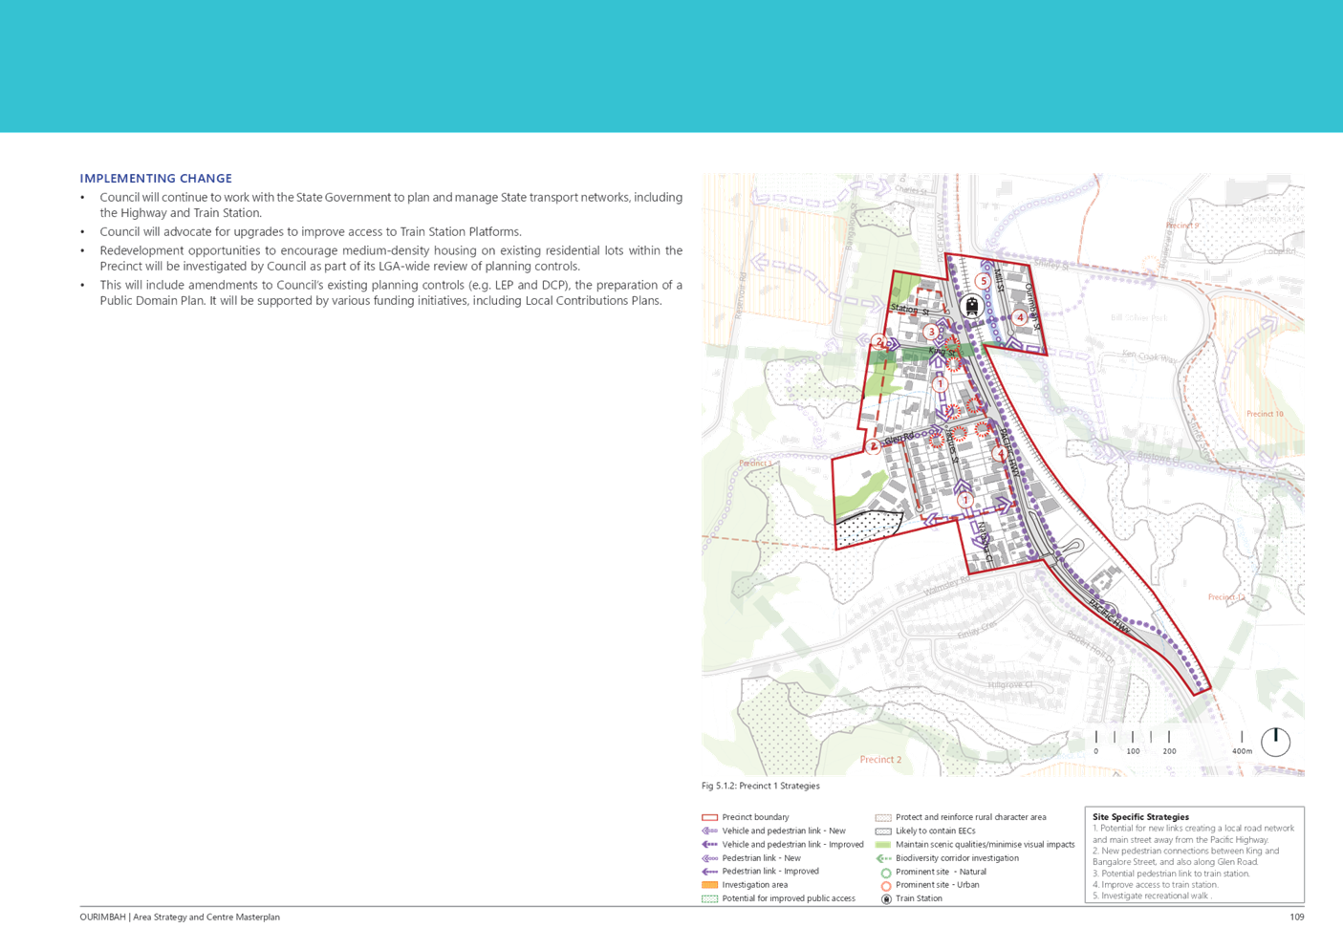Screen dimensions: 1343x950
Task: Click the figure caption below the map
Action: [761, 787]
